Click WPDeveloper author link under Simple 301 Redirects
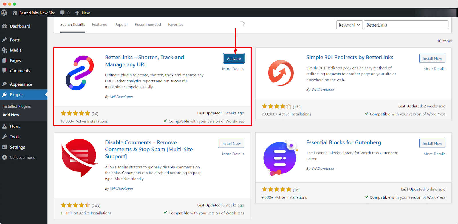 pos(323,90)
